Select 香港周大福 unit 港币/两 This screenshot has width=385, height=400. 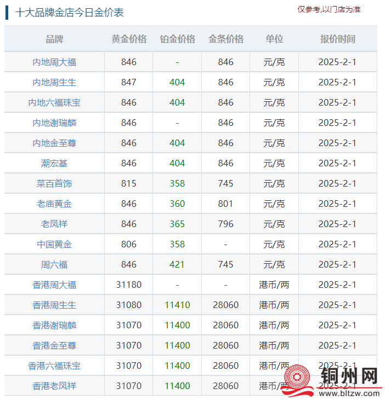[x=274, y=285]
